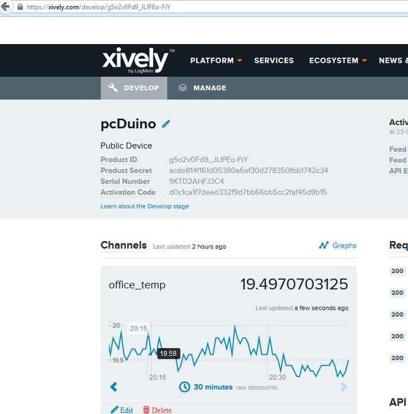Edit the office_temp channel

pos(122,410)
